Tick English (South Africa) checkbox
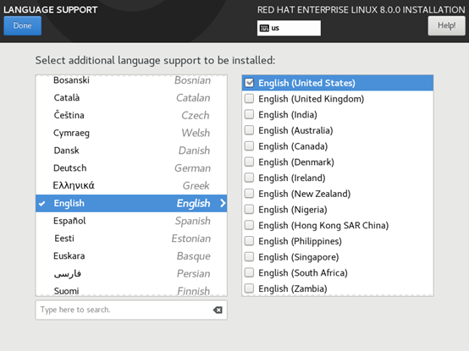 click(x=249, y=272)
